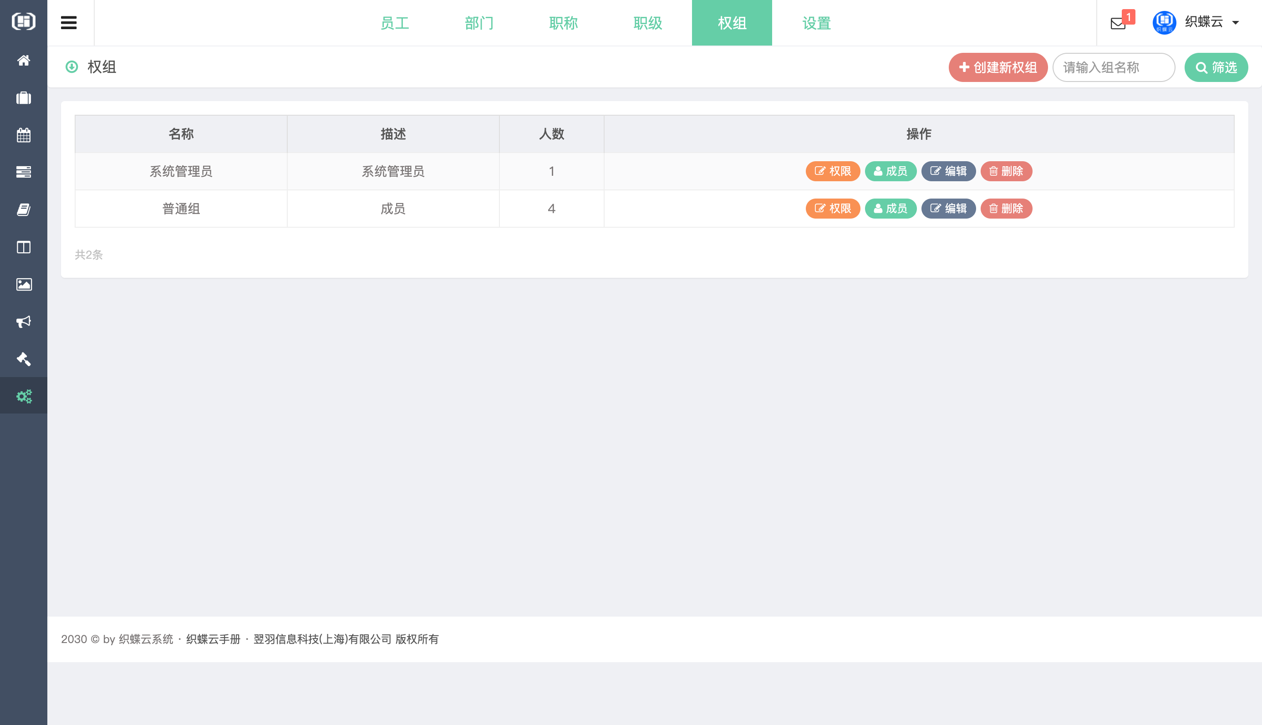The image size is (1262, 725).
Task: Switch to the 设置 tab
Action: [x=816, y=23]
